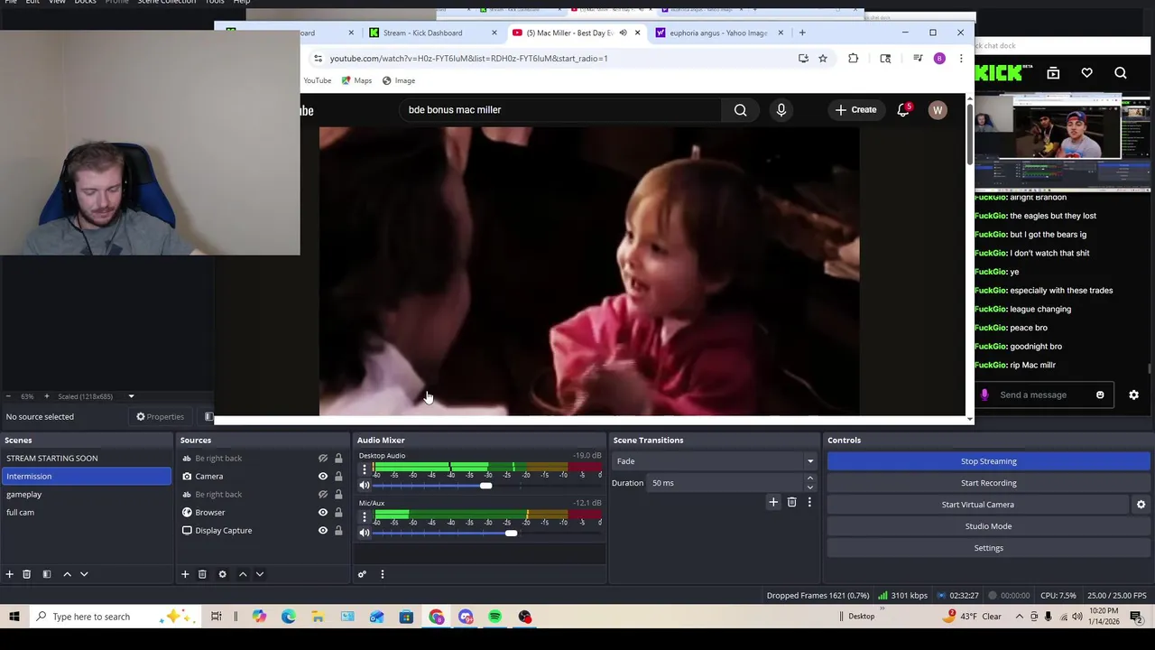1155x650 pixels.
Task: Zoom in the OBS preview with plus
Action: point(47,396)
